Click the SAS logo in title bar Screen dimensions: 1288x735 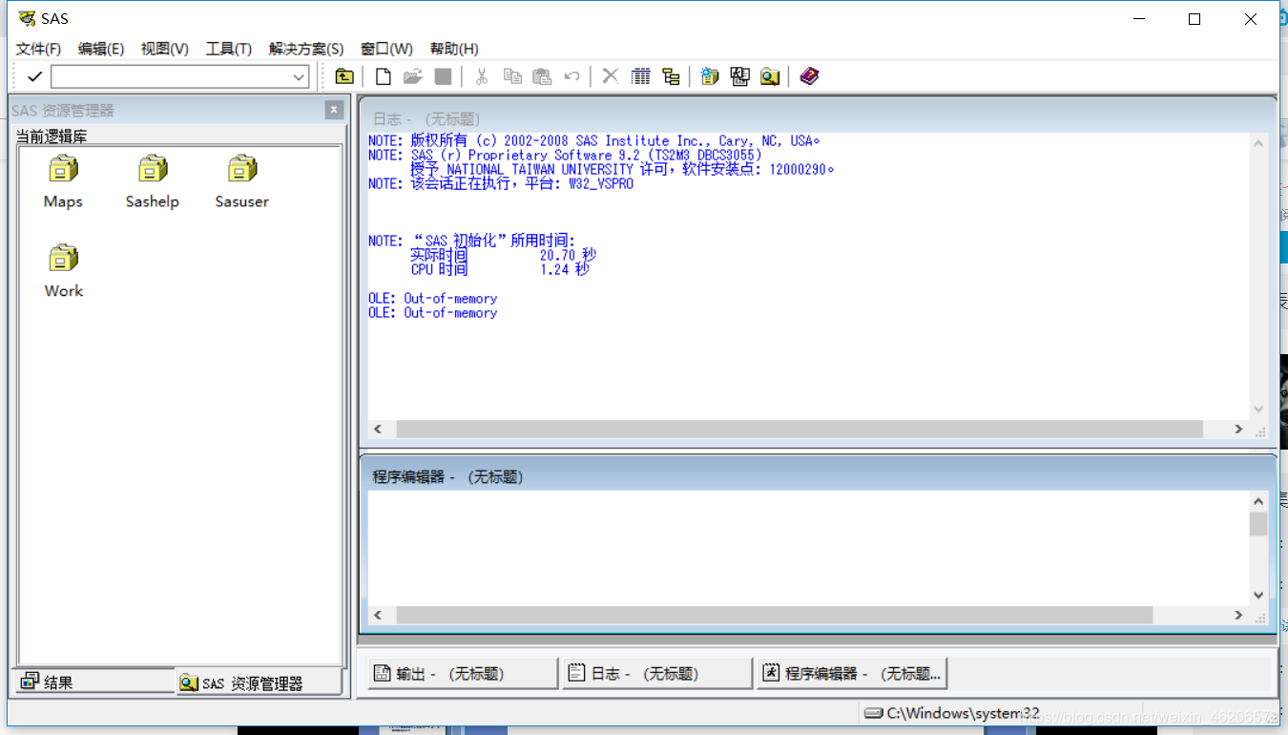click(27, 18)
